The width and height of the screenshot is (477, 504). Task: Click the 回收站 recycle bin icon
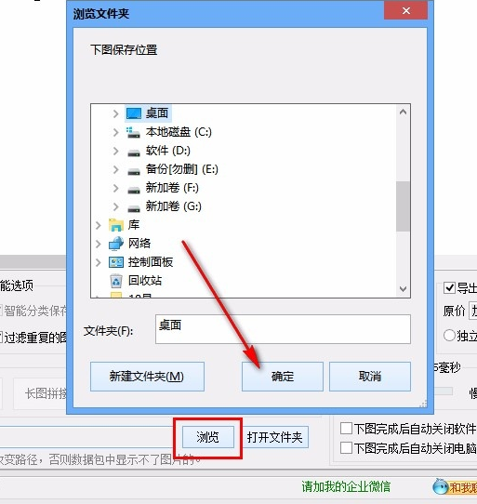coord(116,281)
